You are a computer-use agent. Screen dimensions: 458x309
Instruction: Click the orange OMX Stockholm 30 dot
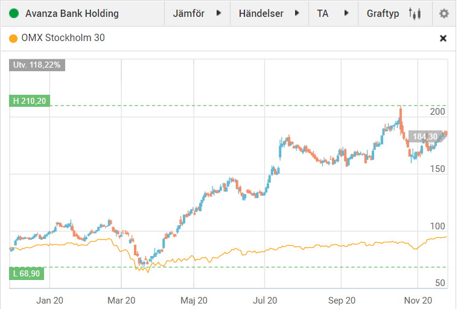tap(13, 38)
